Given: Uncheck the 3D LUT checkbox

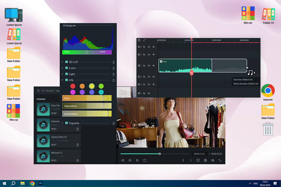Looking at the screenshot, I should [x=66, y=62].
